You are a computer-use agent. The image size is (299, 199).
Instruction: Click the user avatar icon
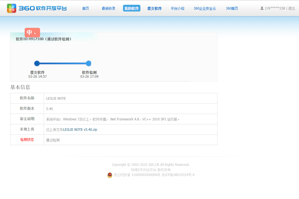(262, 8)
